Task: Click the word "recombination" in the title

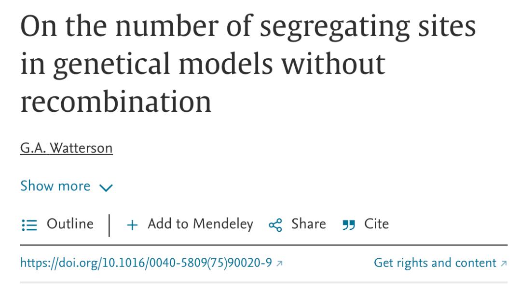Action: 116,101
